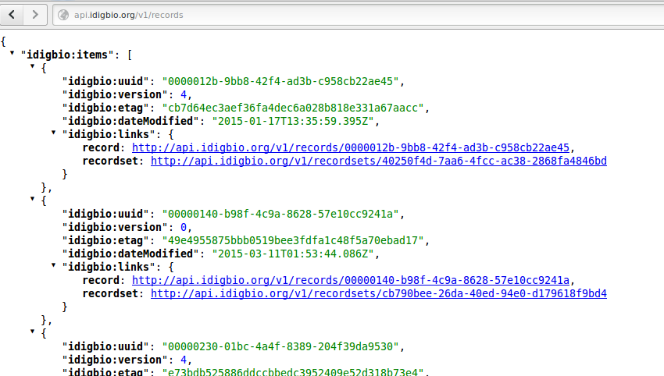Select dateModified value "2015-01-17T13:35:59.395Z"
The width and height of the screenshot is (664, 376).
[x=293, y=122]
